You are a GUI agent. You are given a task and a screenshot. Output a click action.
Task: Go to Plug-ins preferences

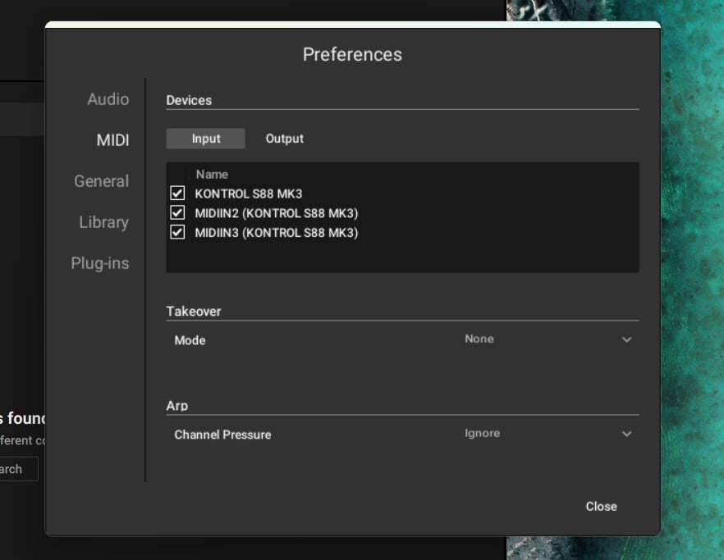pyautogui.click(x=100, y=263)
